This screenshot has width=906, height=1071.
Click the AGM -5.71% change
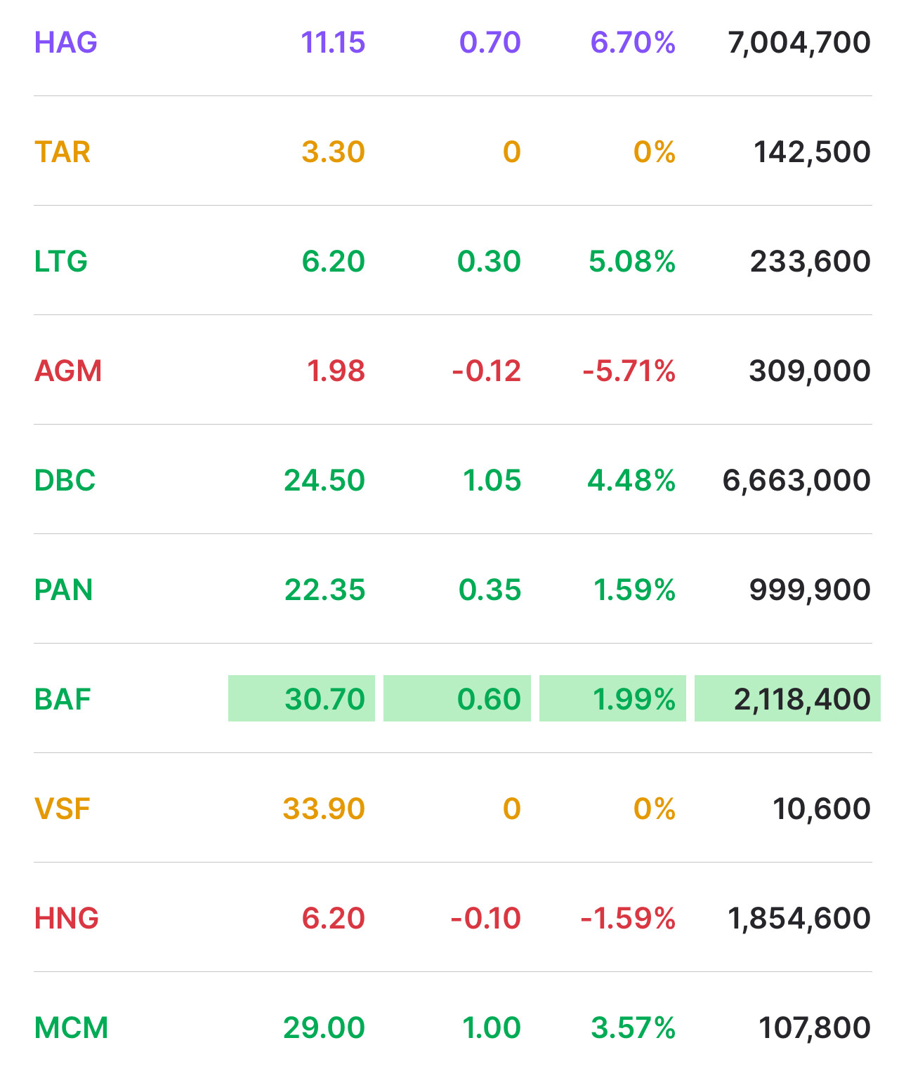(629, 371)
